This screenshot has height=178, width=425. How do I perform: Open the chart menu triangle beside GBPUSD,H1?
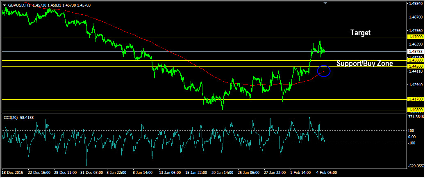point(5,5)
